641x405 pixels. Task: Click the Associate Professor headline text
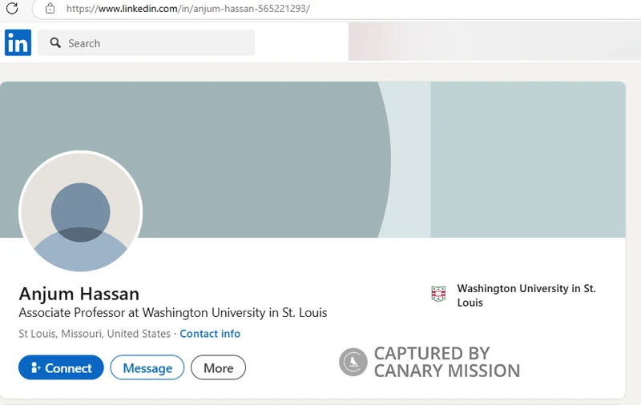click(173, 313)
